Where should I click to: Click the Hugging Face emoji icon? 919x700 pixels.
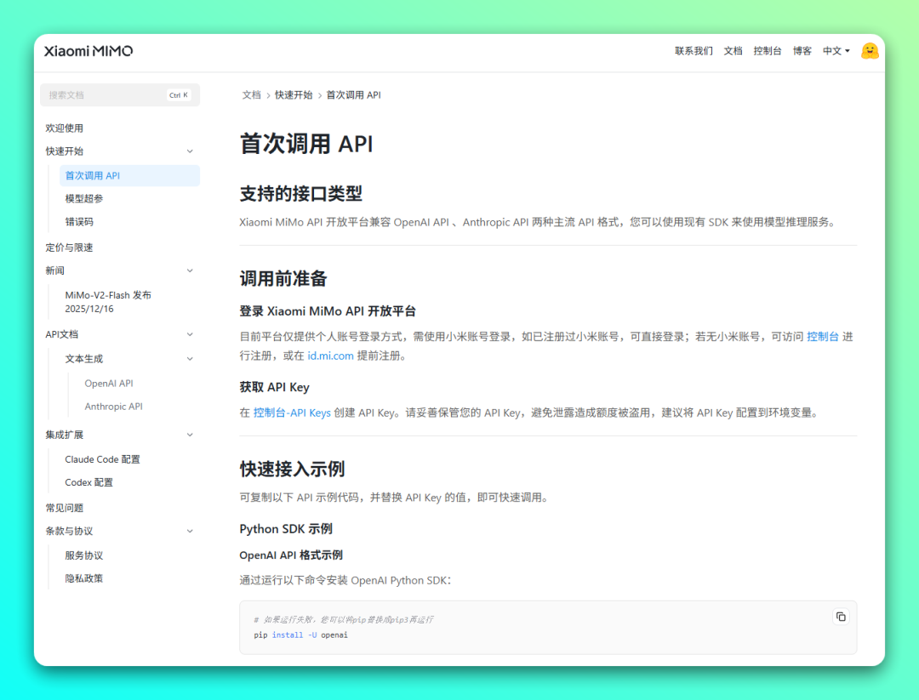coord(870,51)
